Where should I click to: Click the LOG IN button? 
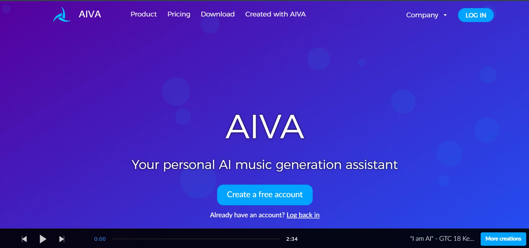point(476,15)
